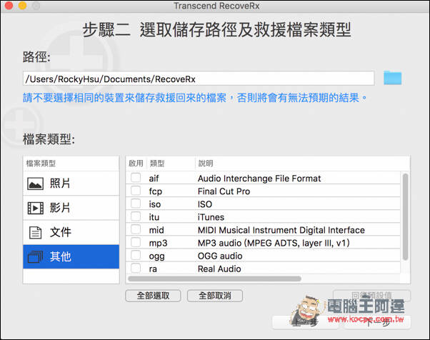Select the 文件 document icon

click(36, 233)
